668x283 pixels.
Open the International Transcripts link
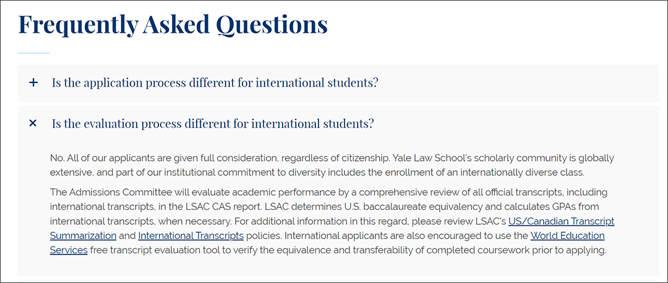point(191,235)
